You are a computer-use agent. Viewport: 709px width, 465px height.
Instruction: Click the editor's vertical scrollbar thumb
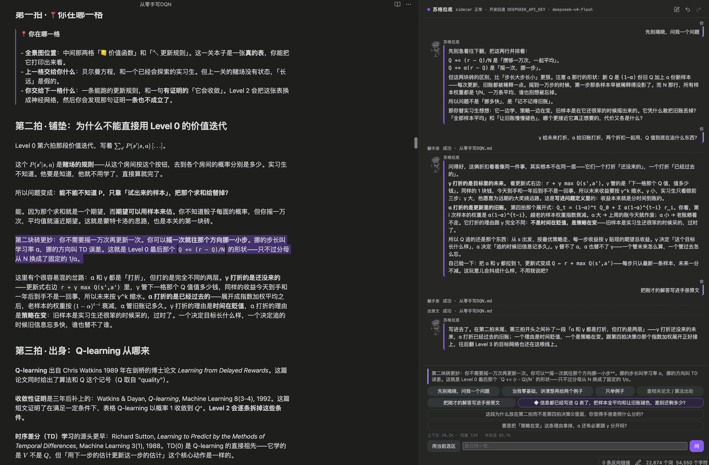coord(416,143)
